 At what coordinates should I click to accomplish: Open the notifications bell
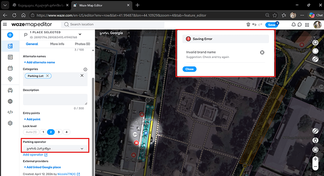pos(293,24)
